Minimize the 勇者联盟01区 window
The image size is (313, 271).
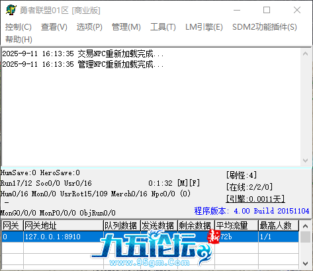tap(237, 10)
